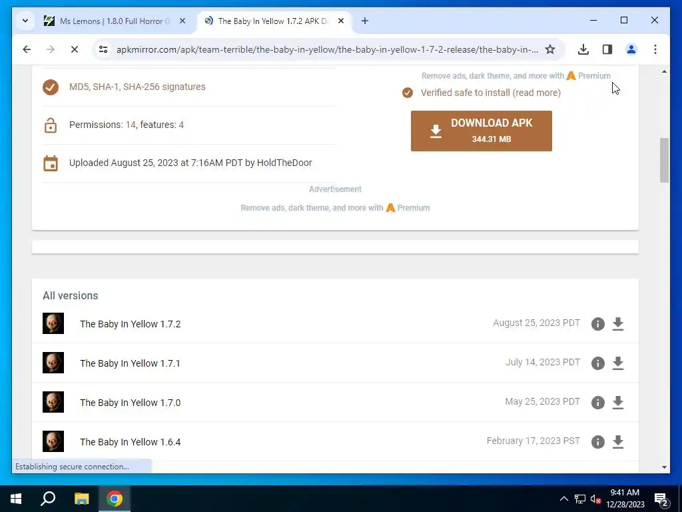The width and height of the screenshot is (682, 512).
Task: Open the Permissions 14 link
Action: [x=131, y=125]
